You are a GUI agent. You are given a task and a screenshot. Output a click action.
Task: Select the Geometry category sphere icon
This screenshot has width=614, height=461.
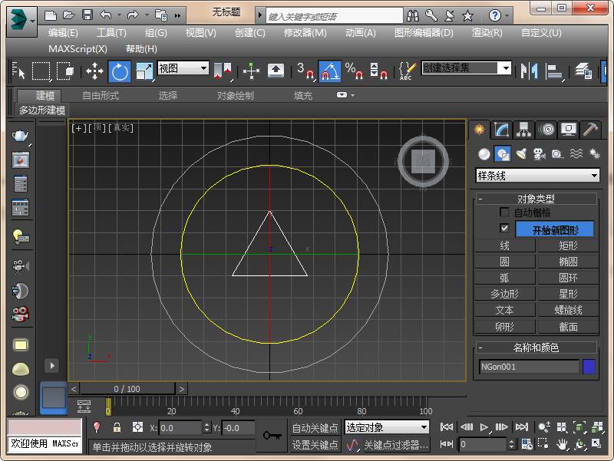(x=484, y=154)
